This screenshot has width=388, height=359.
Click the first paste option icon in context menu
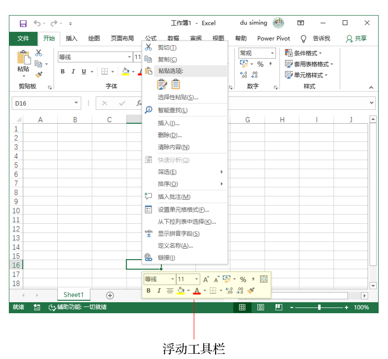(162, 84)
